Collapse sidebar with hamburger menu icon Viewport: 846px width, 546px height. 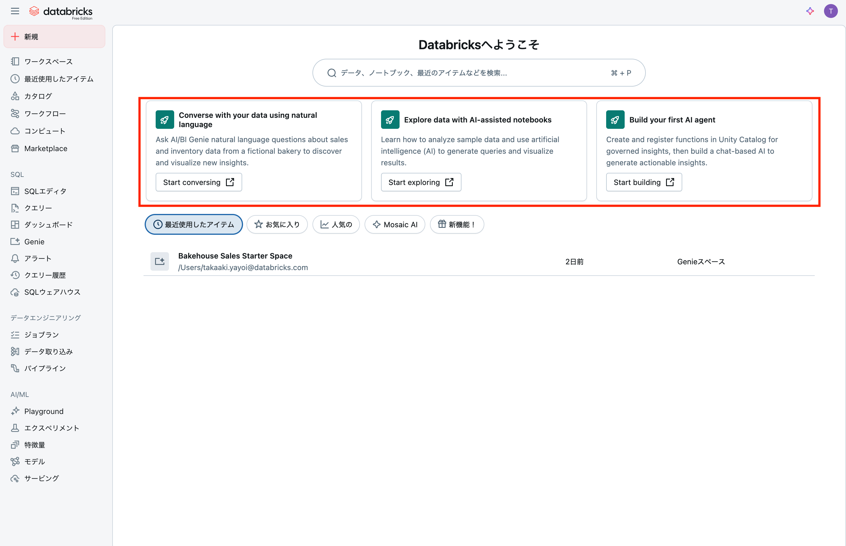coord(15,11)
